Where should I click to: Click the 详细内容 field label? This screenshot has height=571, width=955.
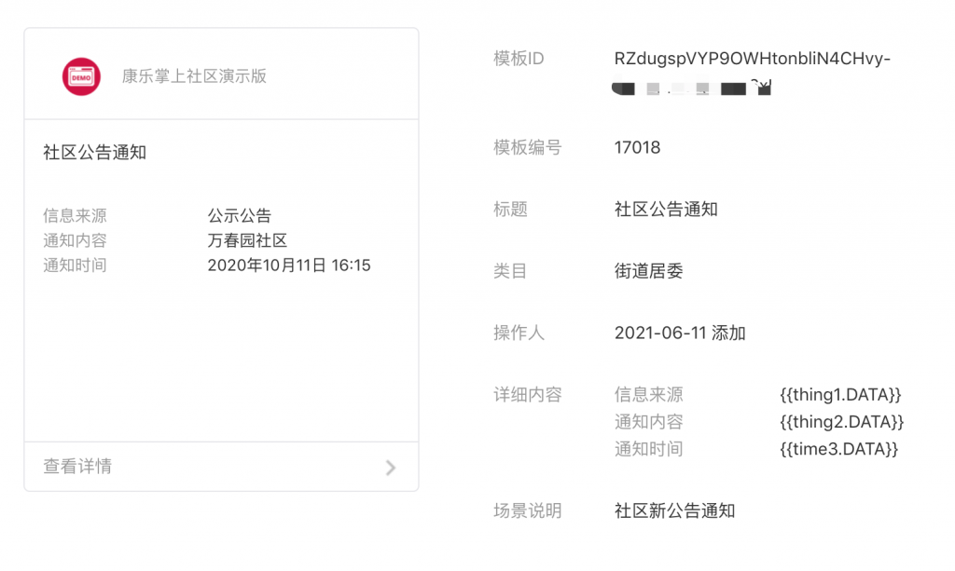[x=528, y=395]
